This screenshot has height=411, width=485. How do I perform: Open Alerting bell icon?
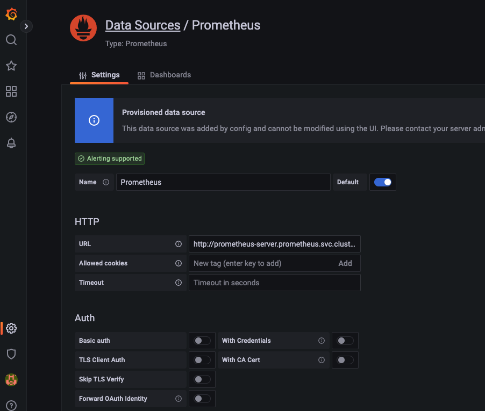tap(11, 143)
